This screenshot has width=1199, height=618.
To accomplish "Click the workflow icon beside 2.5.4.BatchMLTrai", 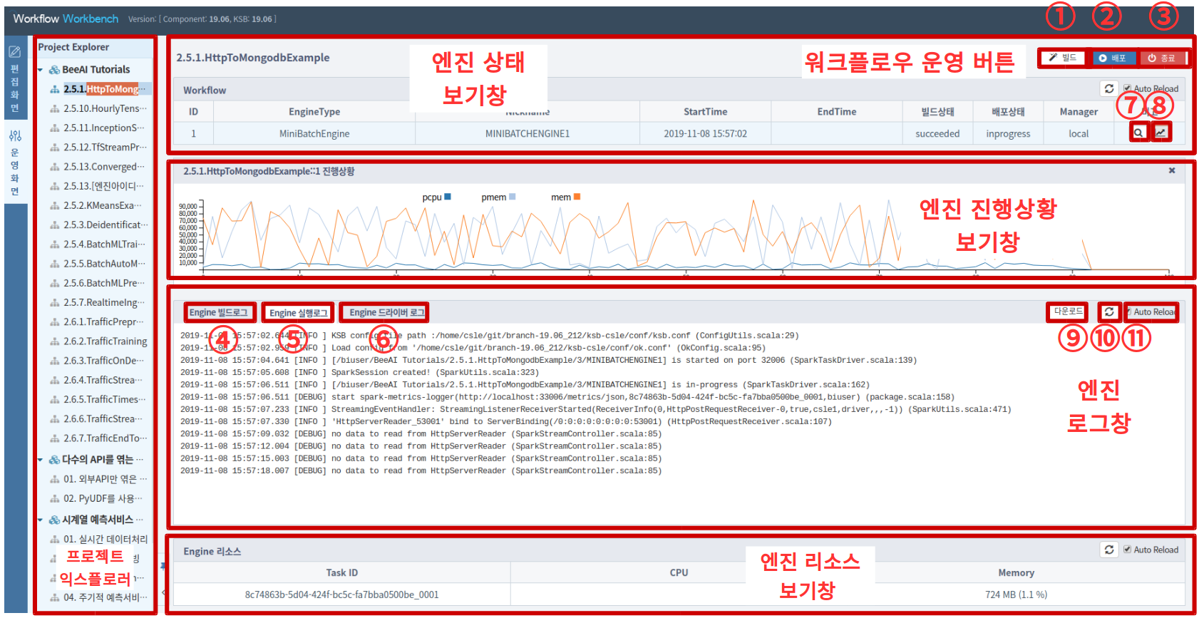I will [x=55, y=244].
